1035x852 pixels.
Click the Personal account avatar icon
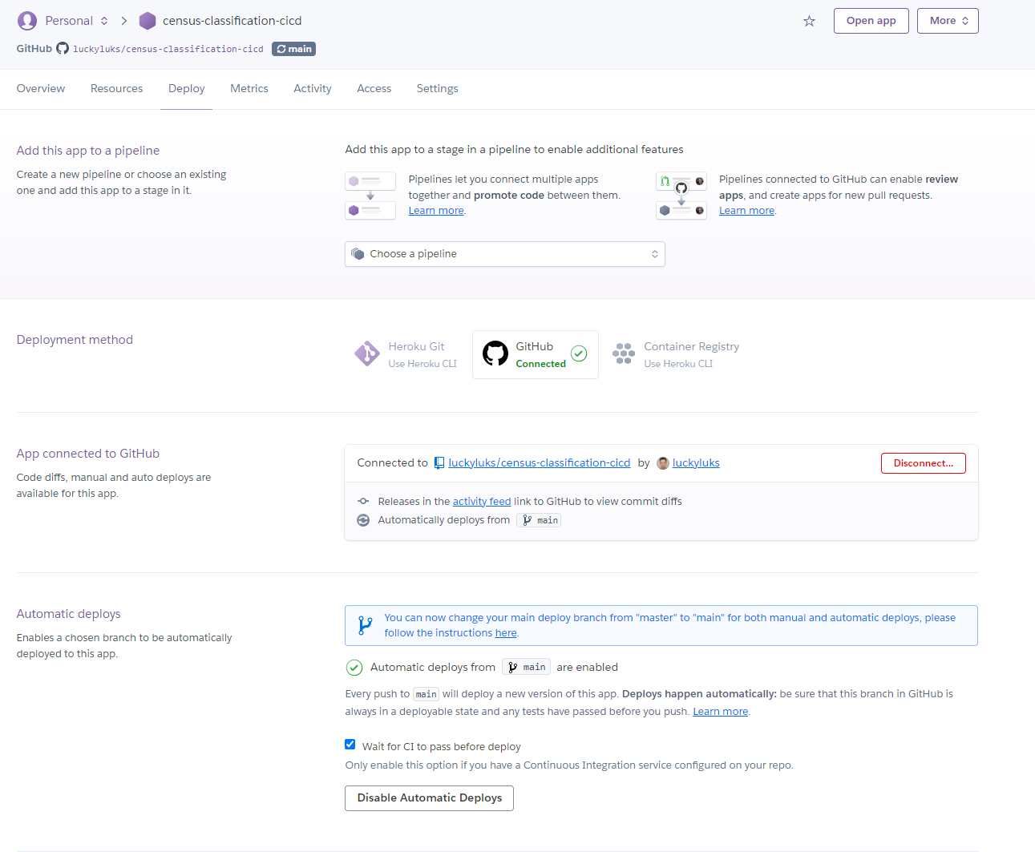click(x=27, y=21)
